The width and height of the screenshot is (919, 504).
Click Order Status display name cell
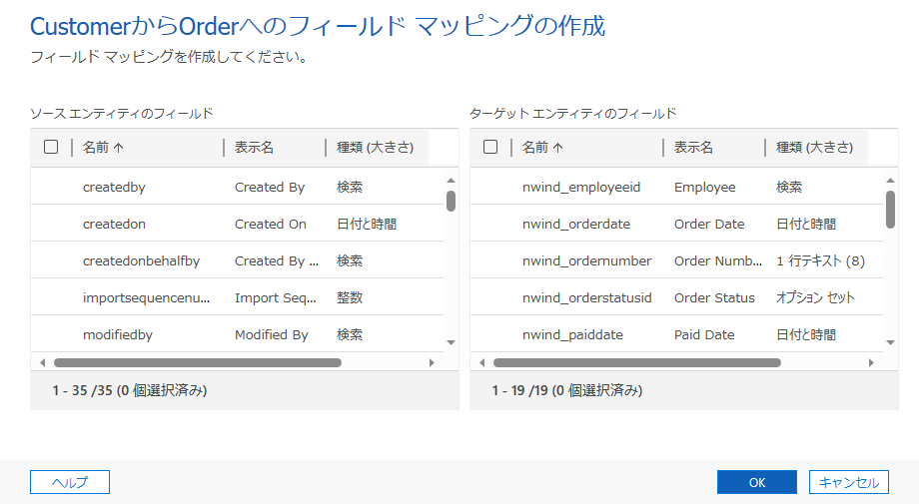[x=714, y=297]
